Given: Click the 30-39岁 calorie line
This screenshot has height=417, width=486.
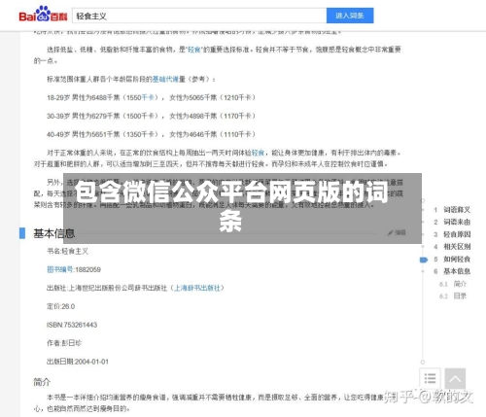Looking at the screenshot, I should 151,116.
